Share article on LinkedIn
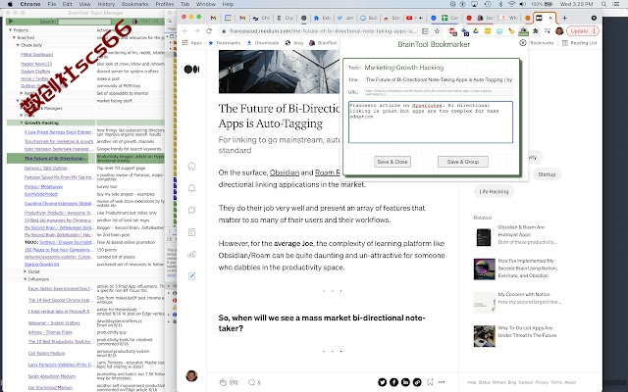Image resolution: width=628 pixels, height=392 pixels. (405, 382)
